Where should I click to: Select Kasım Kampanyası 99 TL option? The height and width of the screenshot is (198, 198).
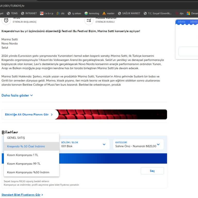pos(24,164)
